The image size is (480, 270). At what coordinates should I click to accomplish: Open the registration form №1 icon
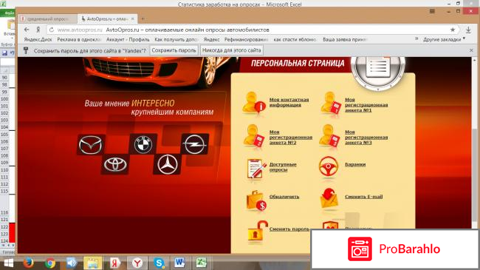point(330,103)
